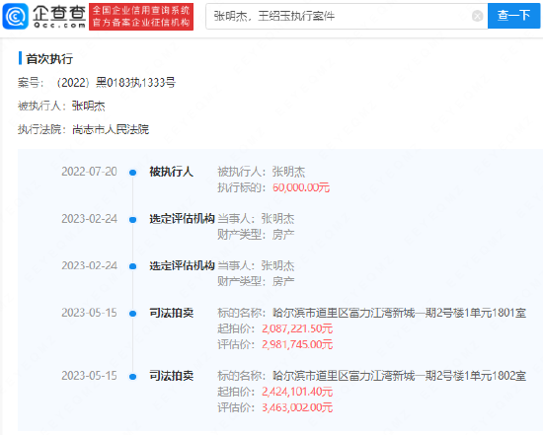Open 张明杰 under 被执行人 header field
The height and width of the screenshot is (435, 543).
[88, 106]
